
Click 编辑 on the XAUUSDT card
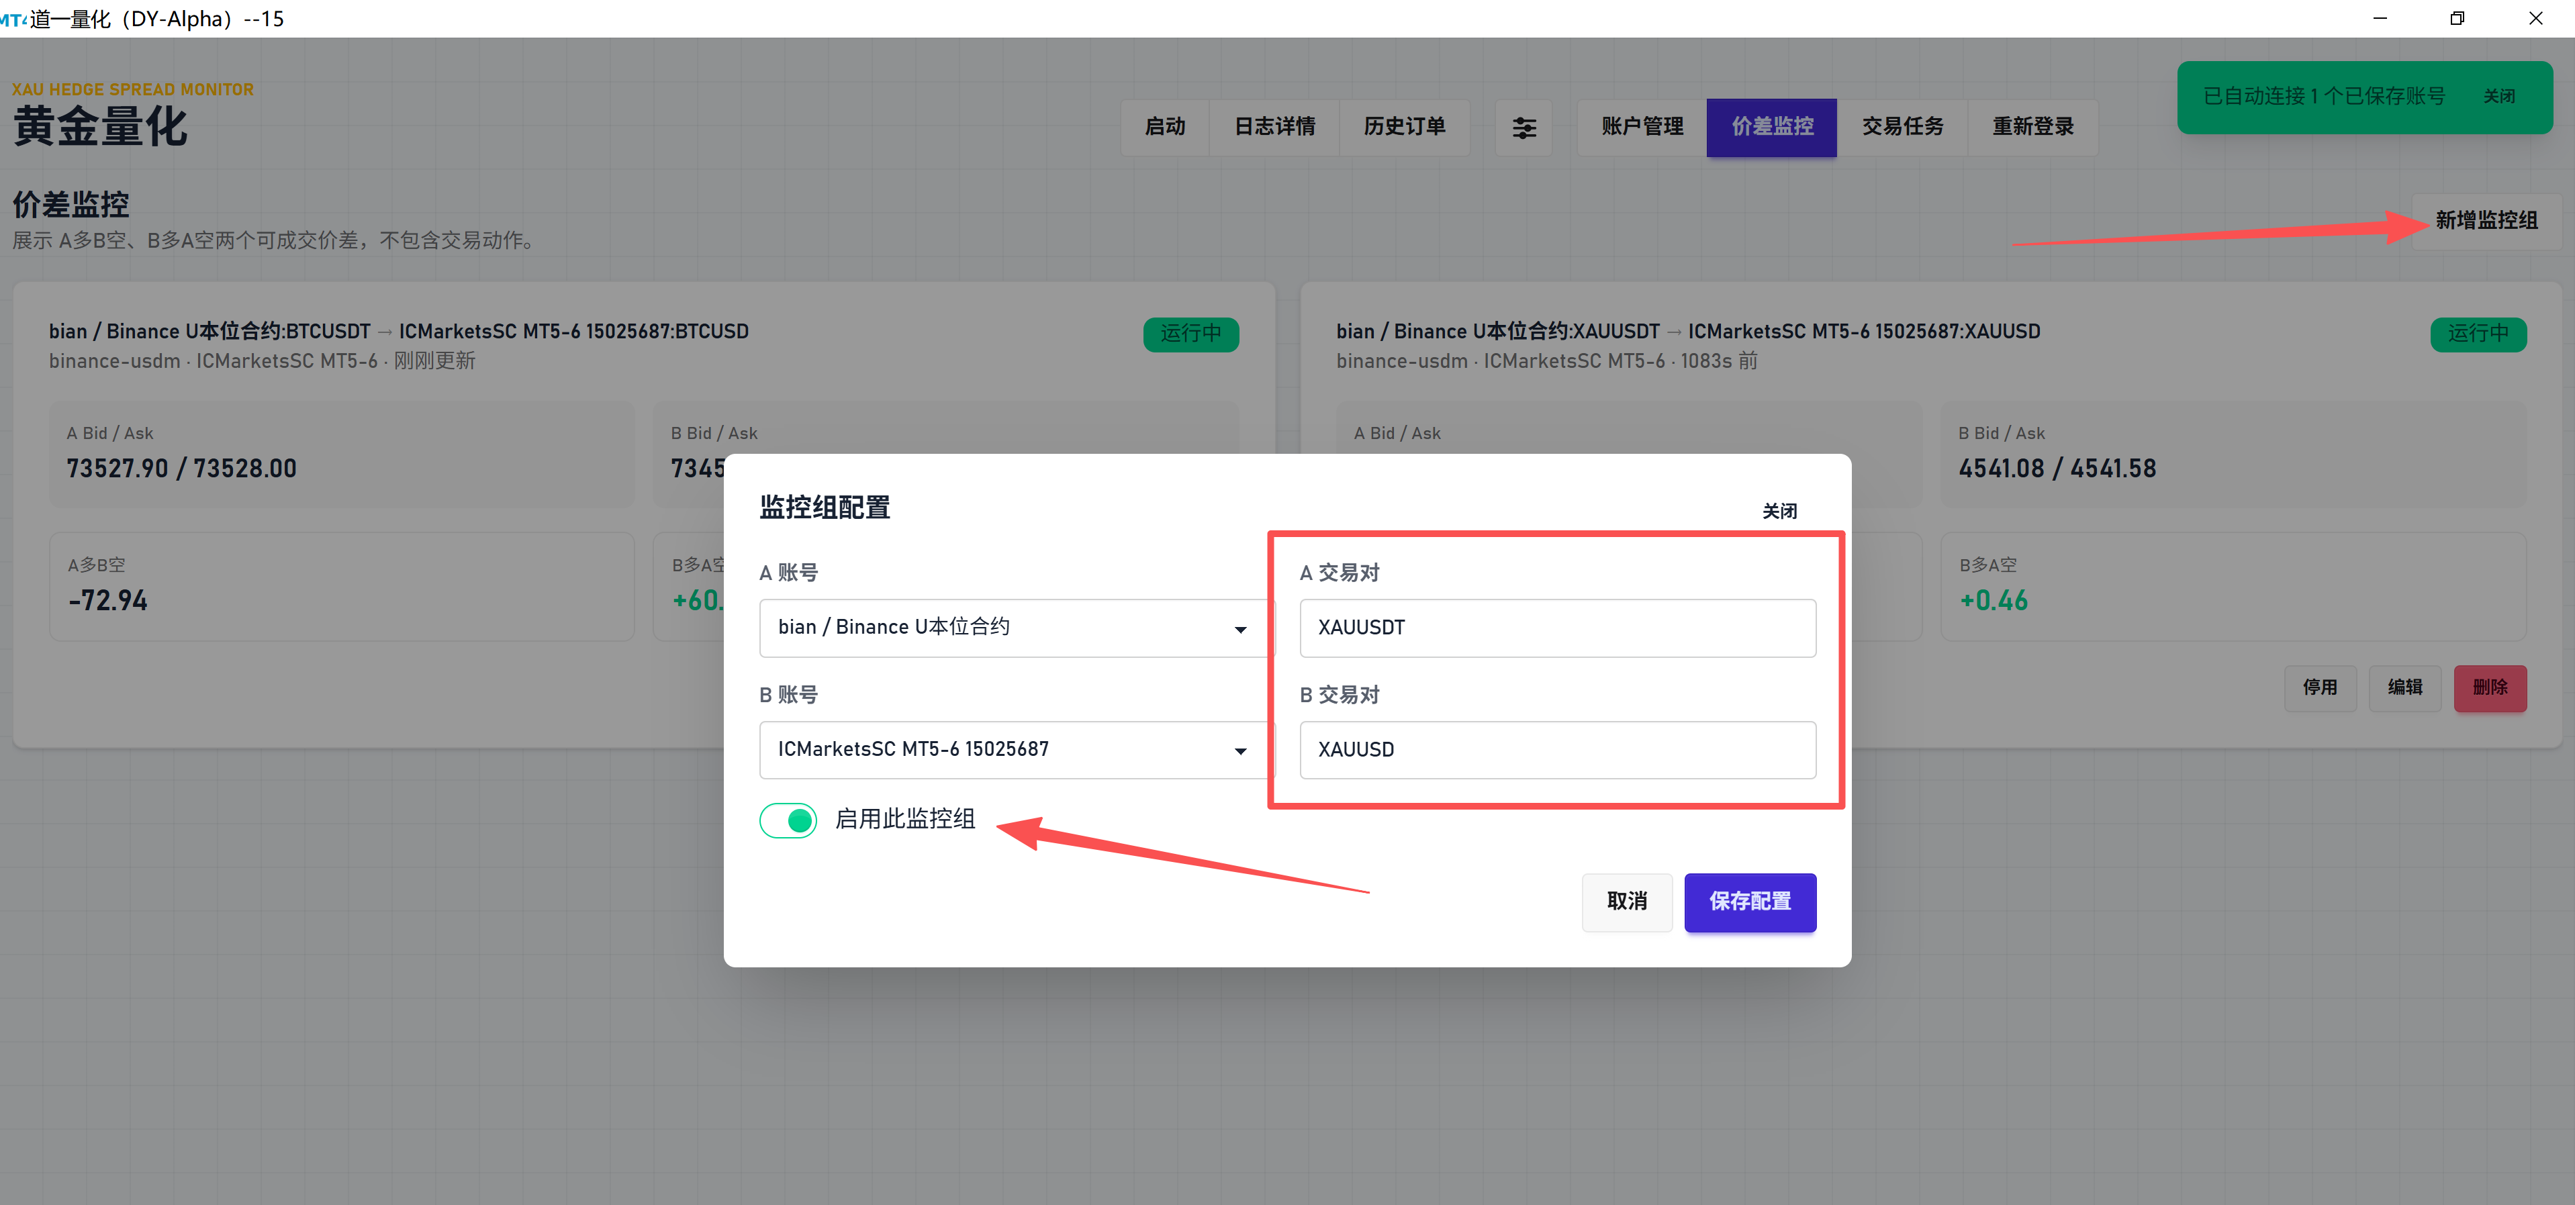click(x=2404, y=689)
